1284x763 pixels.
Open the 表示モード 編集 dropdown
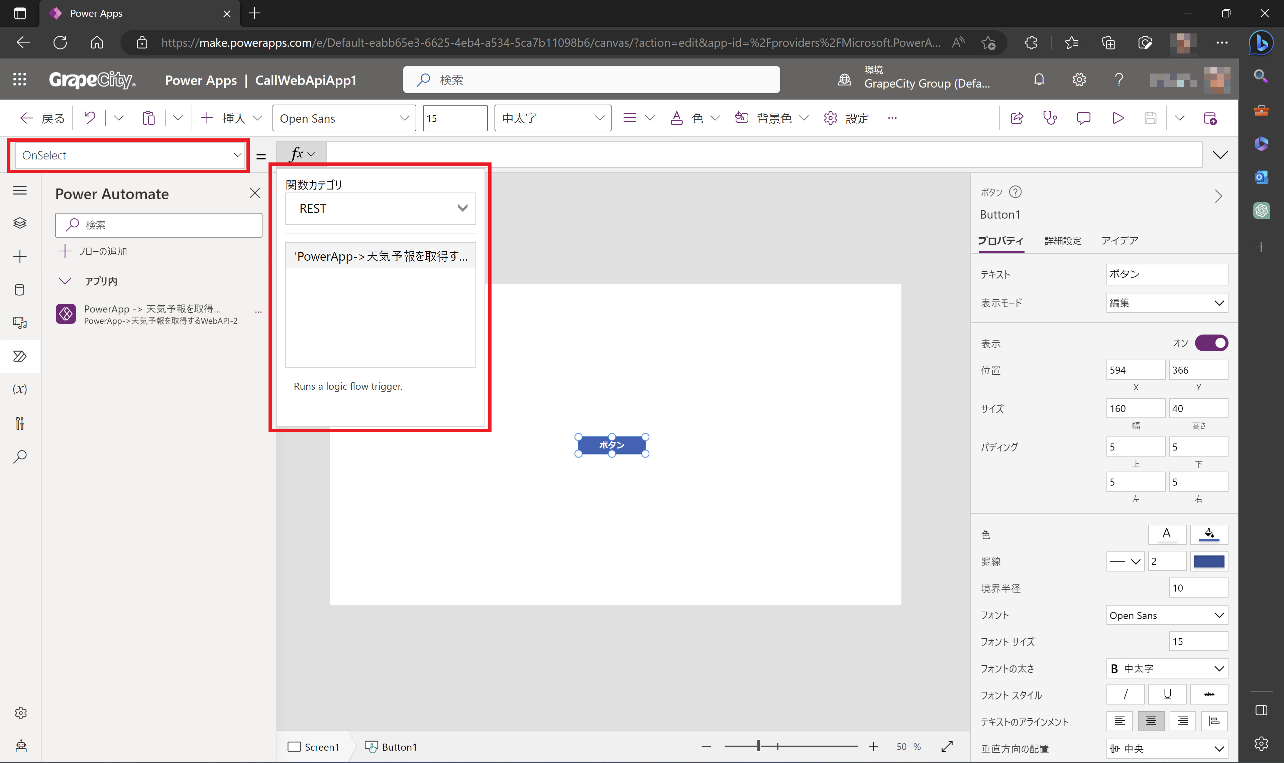[x=1167, y=303]
